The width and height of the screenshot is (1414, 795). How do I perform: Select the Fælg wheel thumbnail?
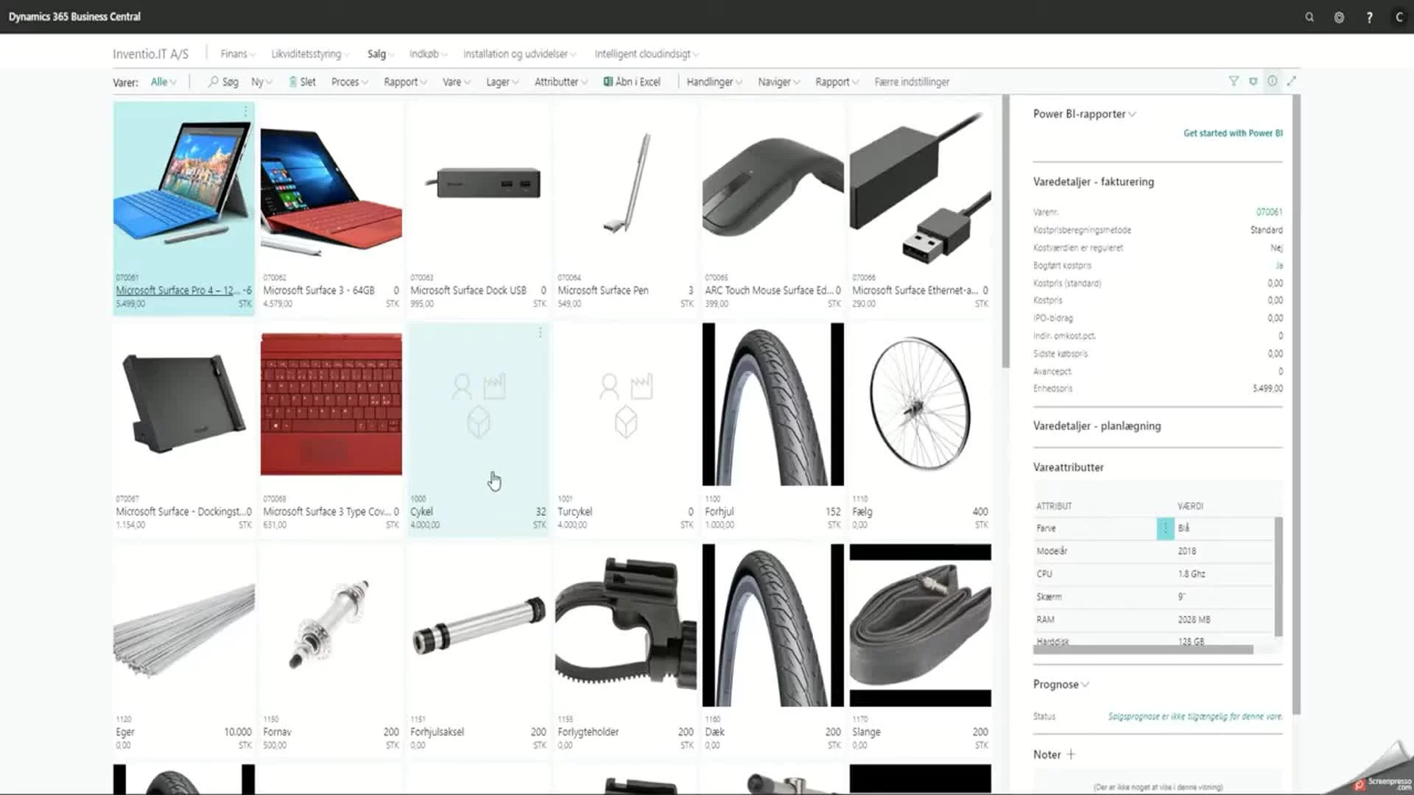pos(921,405)
